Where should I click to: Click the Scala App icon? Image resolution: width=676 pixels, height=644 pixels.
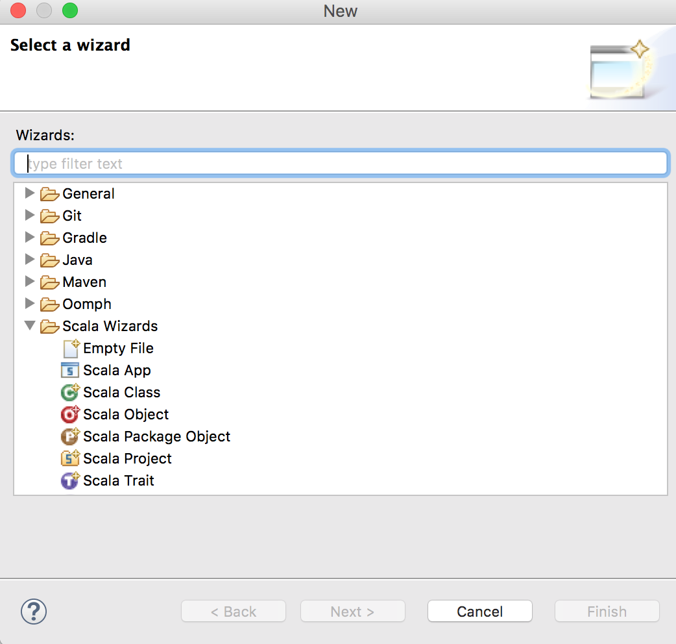click(x=70, y=371)
